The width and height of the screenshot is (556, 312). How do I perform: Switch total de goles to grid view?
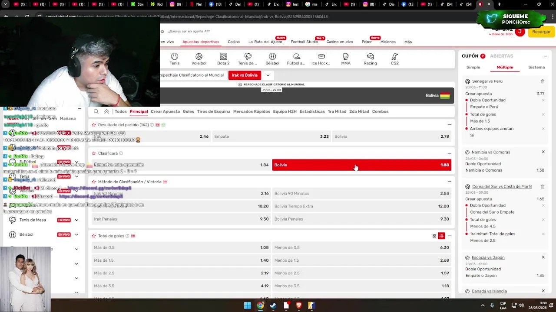[x=434, y=236]
